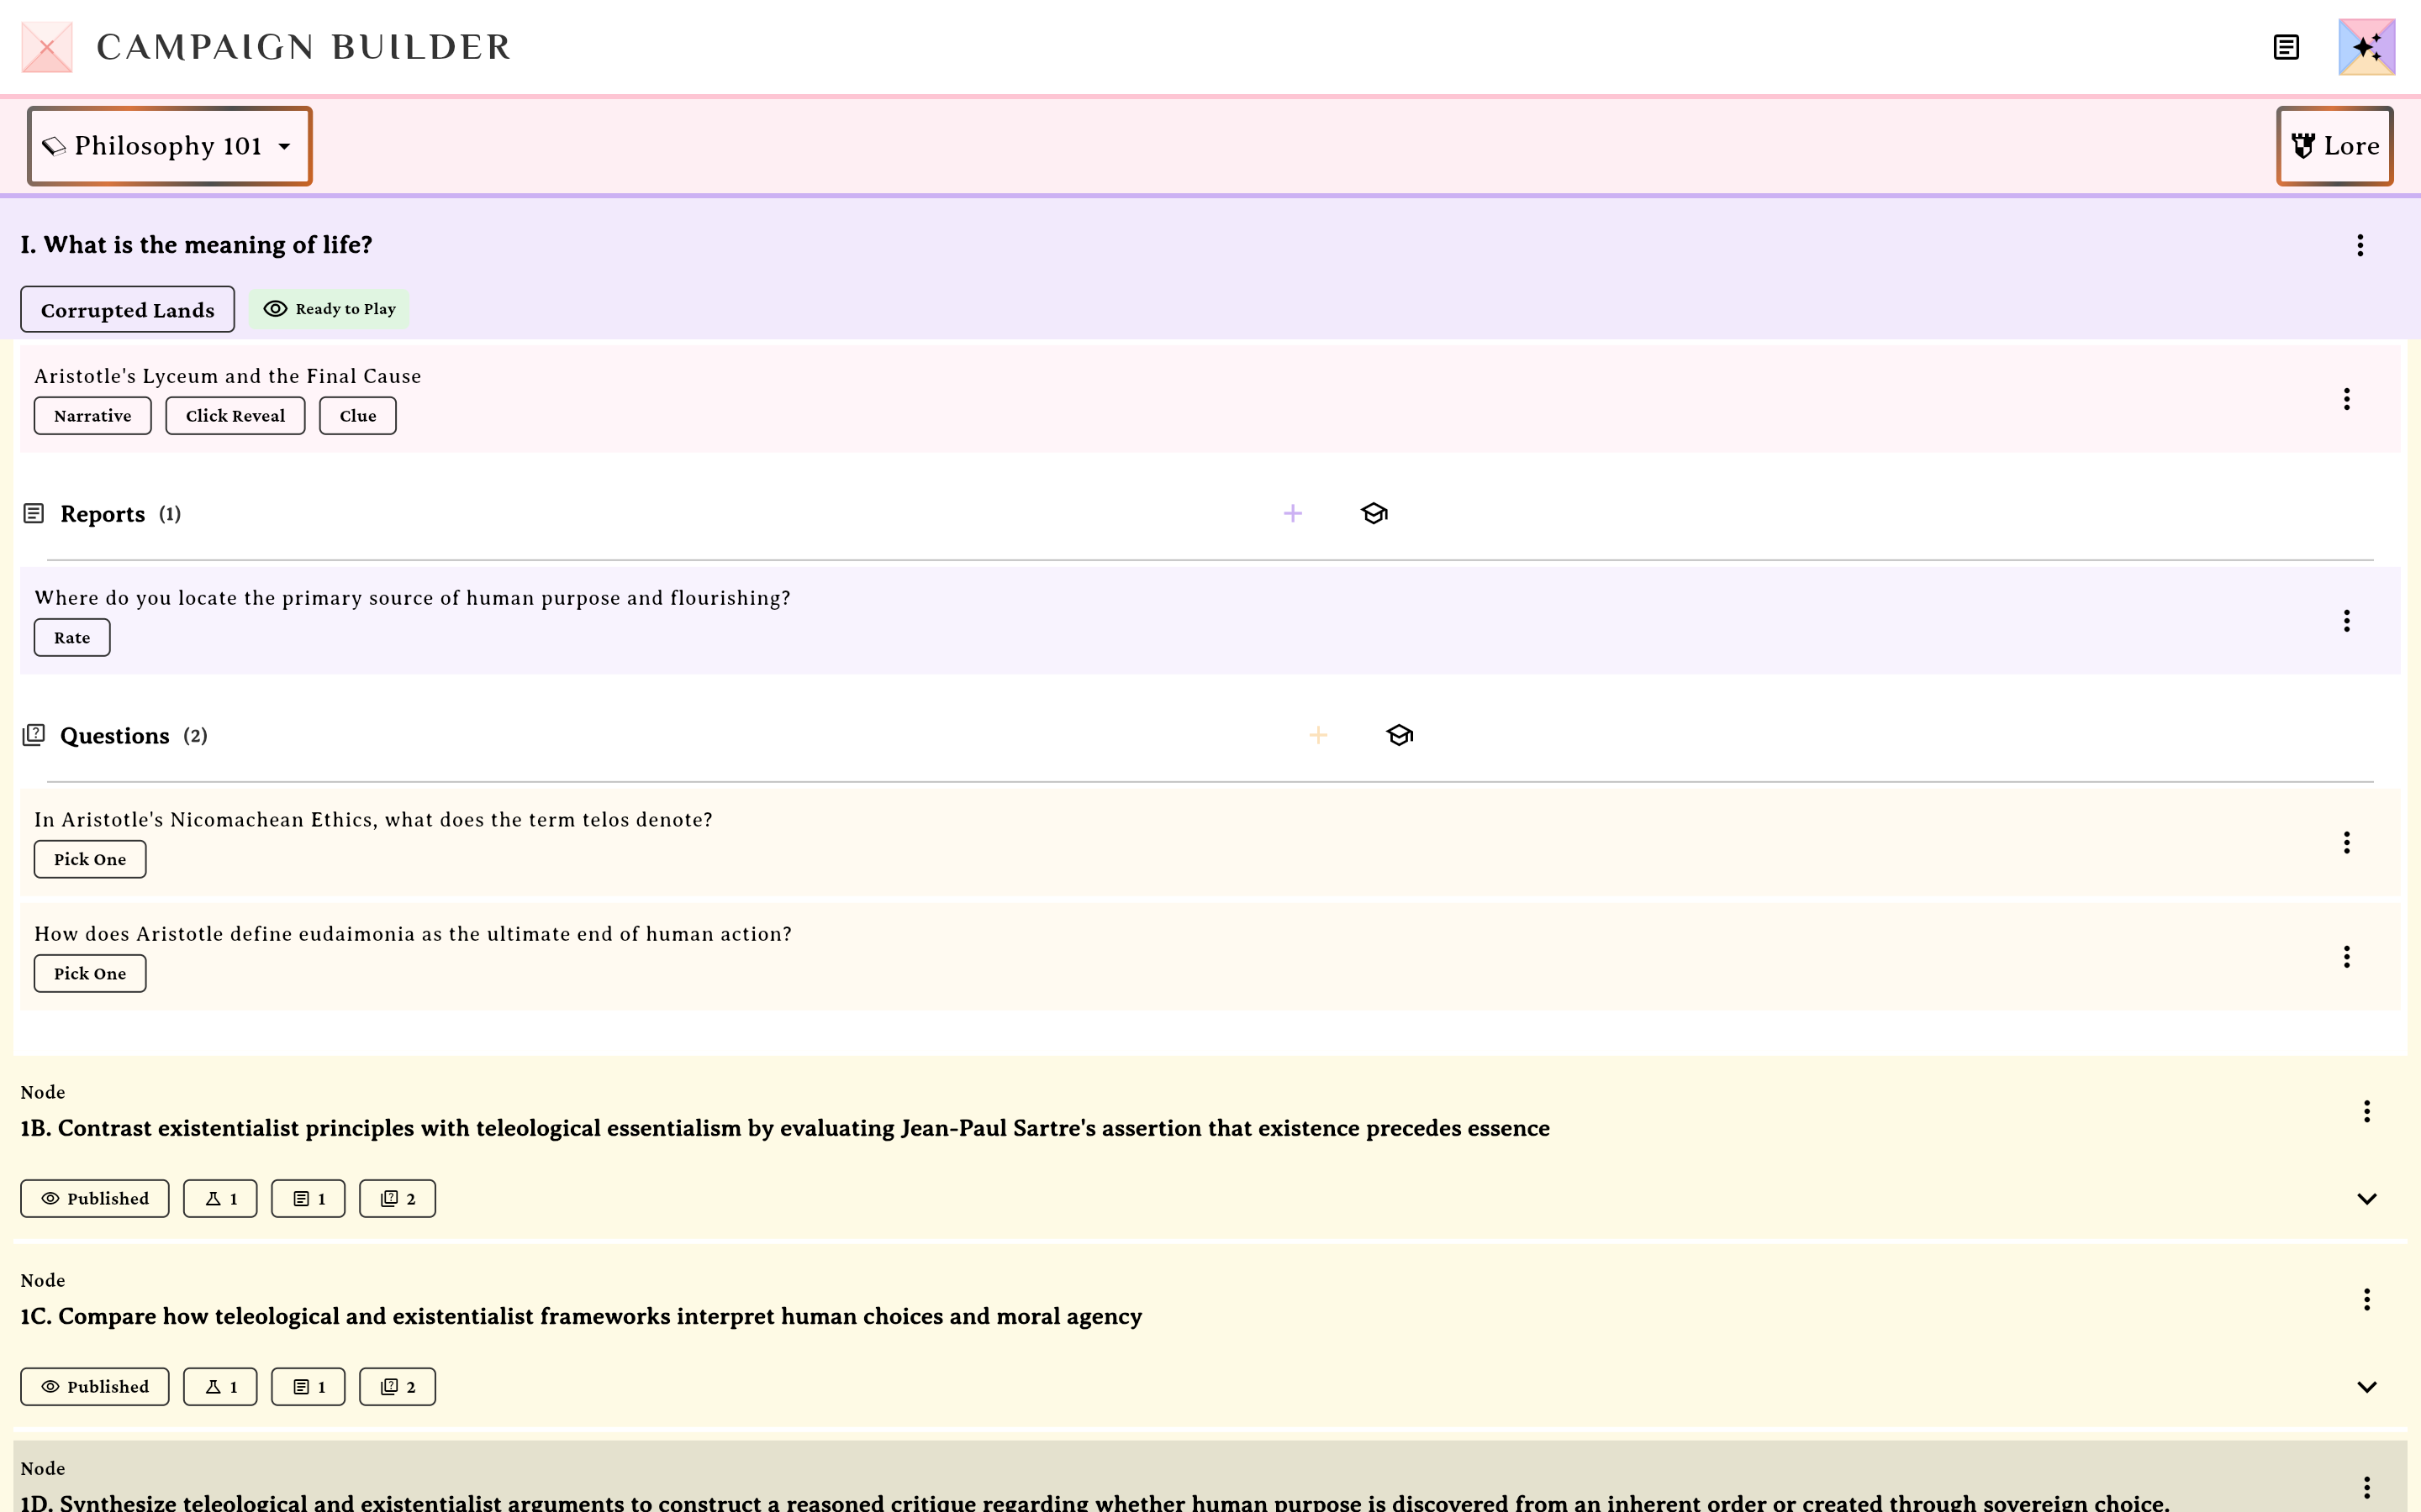Click the Reports section list icon

[x=34, y=513]
